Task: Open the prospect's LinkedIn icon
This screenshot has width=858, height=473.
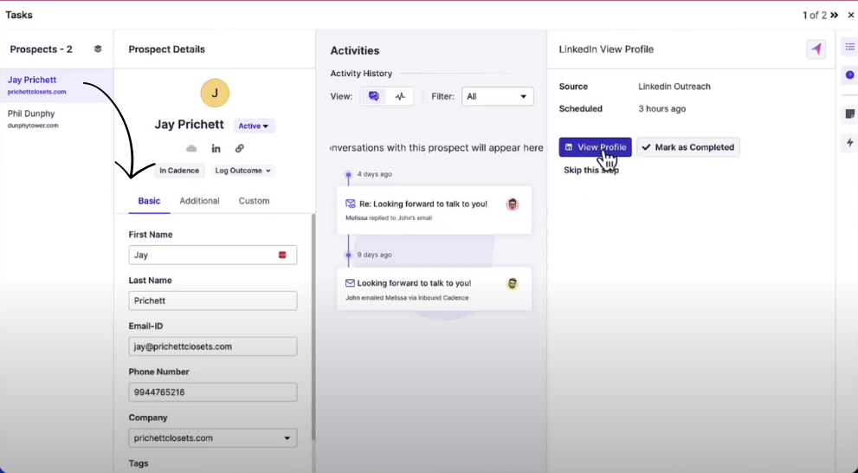Action: [x=216, y=149]
